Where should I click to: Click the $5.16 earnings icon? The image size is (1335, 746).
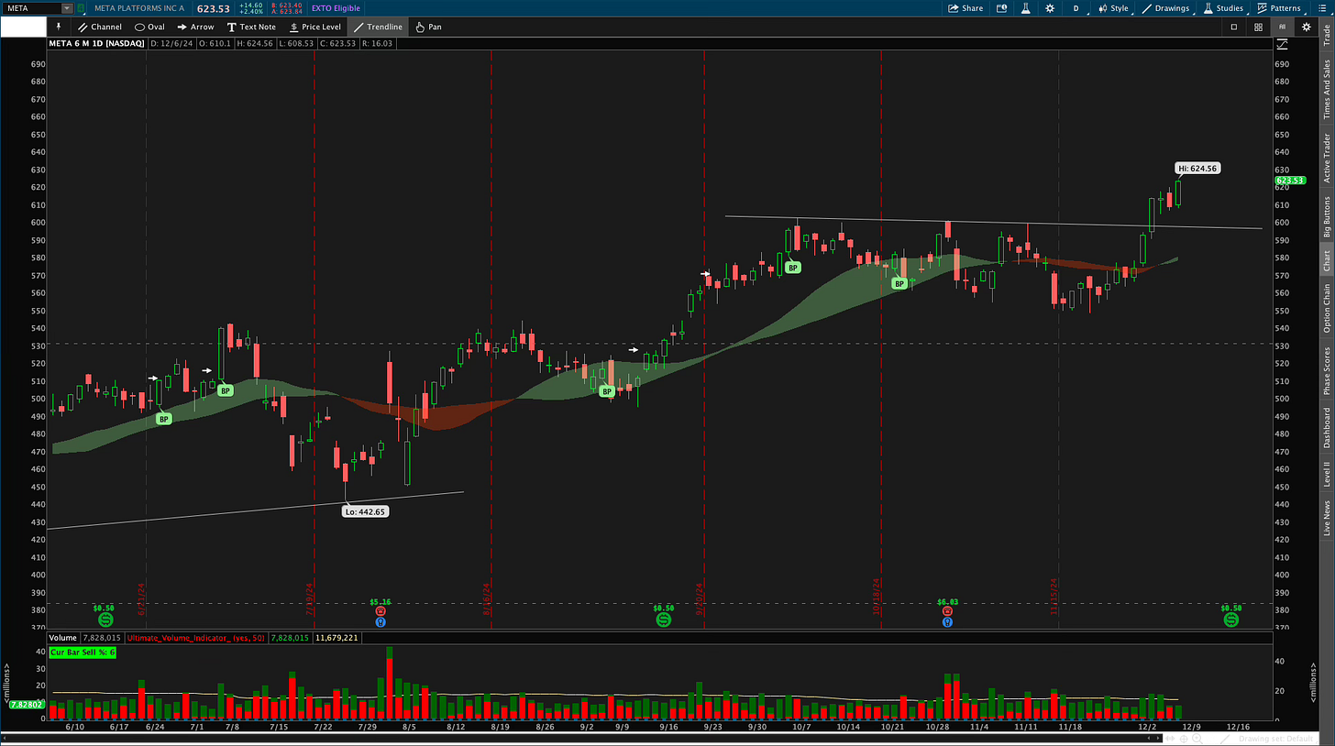(381, 611)
